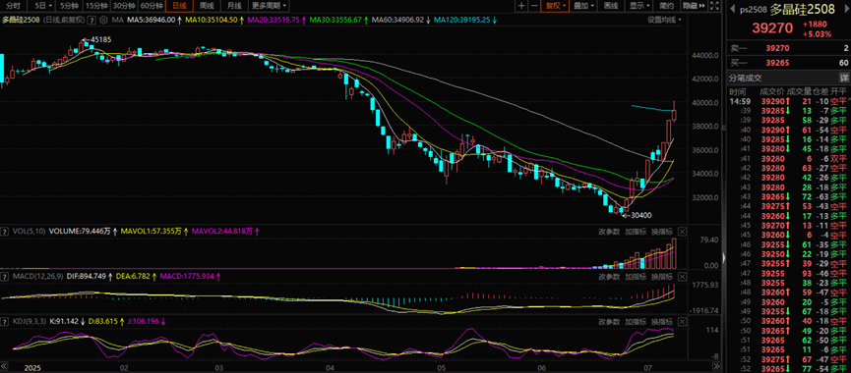Switch to 5分钟 period

69,6
